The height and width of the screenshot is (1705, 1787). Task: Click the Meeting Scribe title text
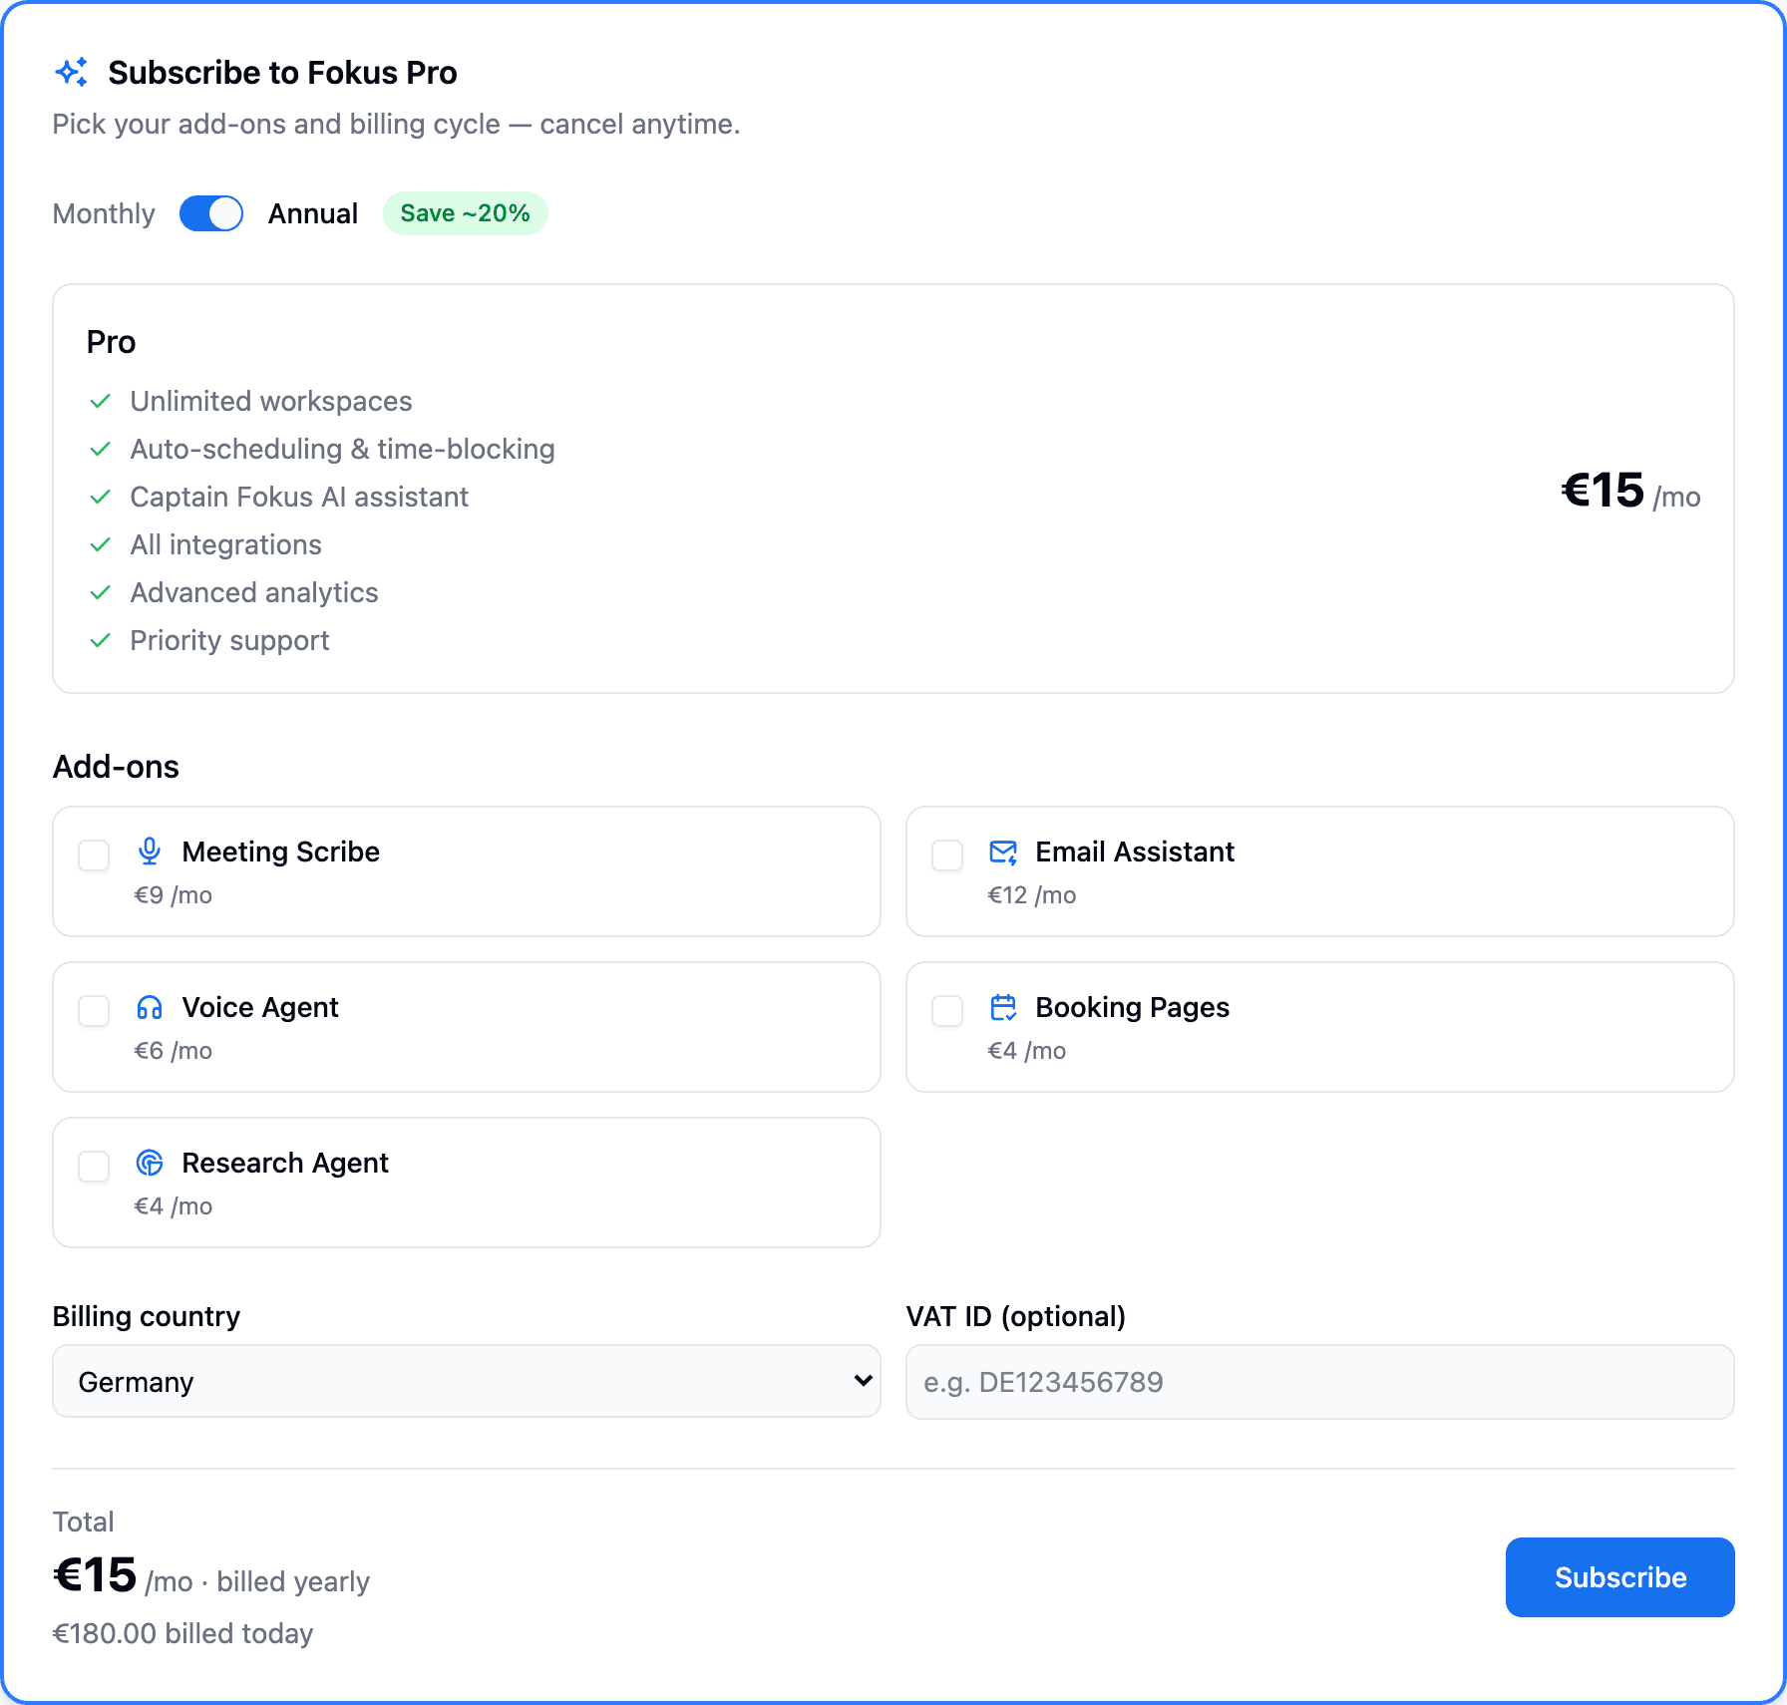click(x=281, y=852)
